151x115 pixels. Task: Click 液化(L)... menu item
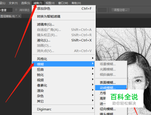click(x=64, y=40)
